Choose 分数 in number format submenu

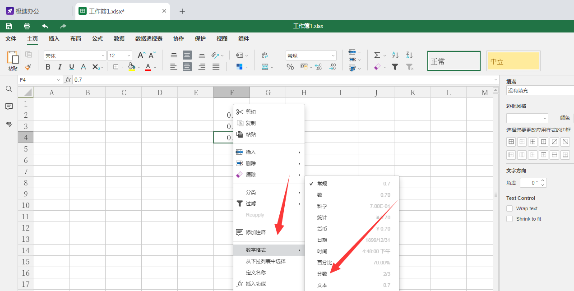coord(352,274)
